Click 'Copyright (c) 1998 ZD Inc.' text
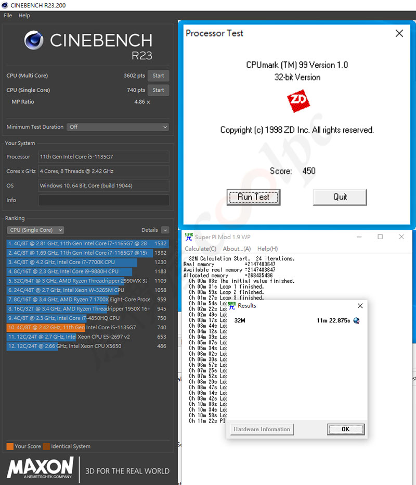The height and width of the screenshot is (485, 416). click(297, 130)
